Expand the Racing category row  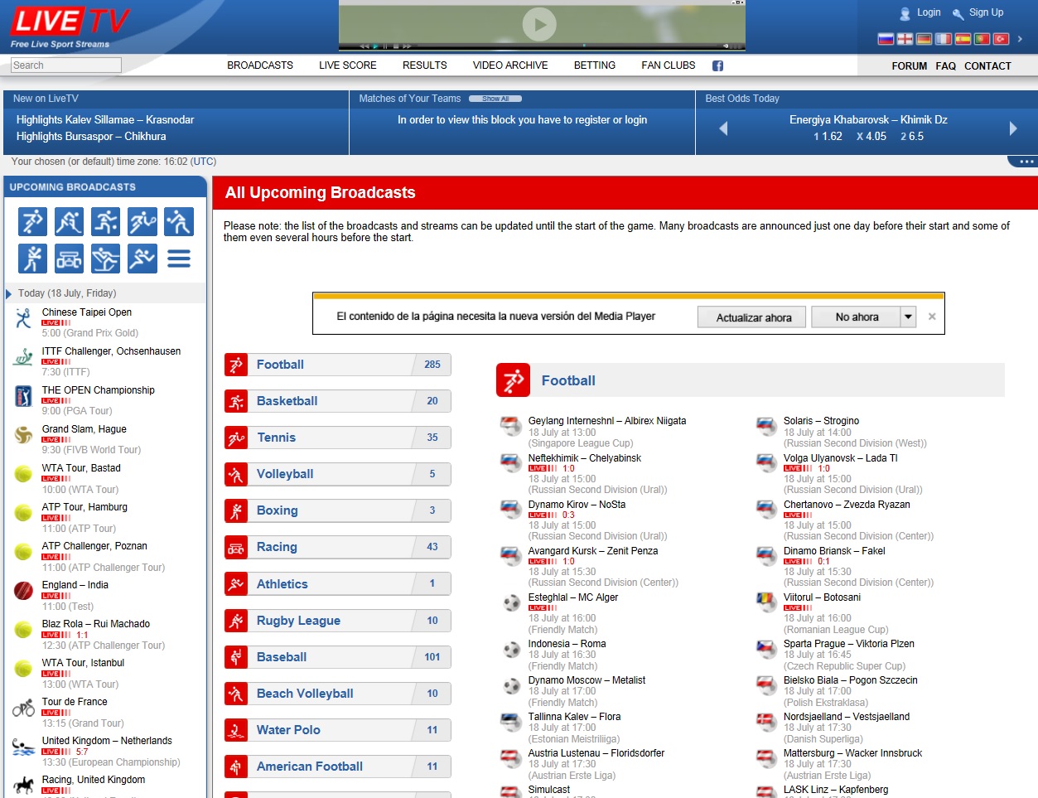click(338, 547)
